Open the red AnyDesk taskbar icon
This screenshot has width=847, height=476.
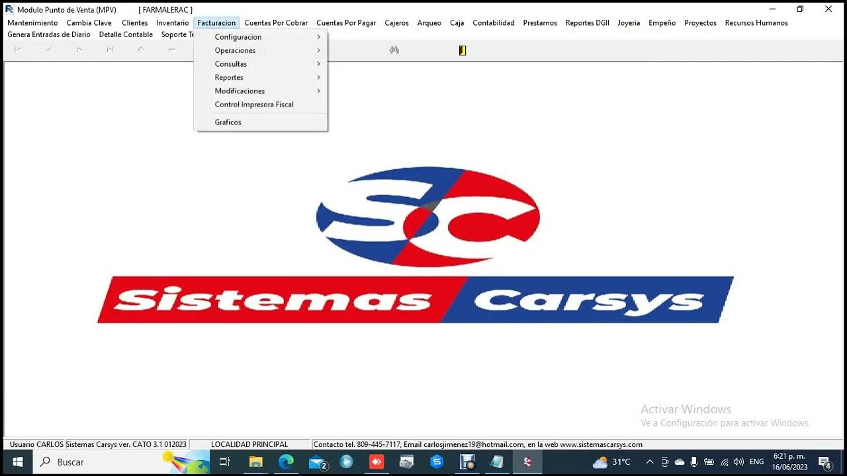tap(377, 462)
